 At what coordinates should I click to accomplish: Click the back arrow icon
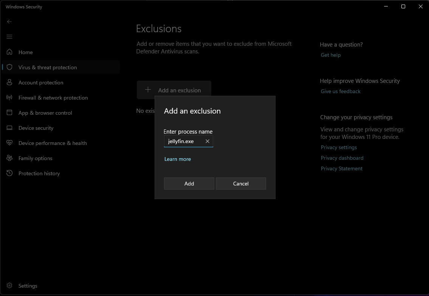pos(9,22)
